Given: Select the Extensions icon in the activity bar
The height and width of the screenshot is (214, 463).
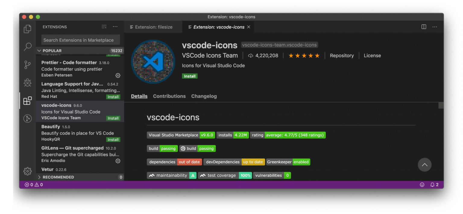Looking at the screenshot, I should tap(27, 101).
